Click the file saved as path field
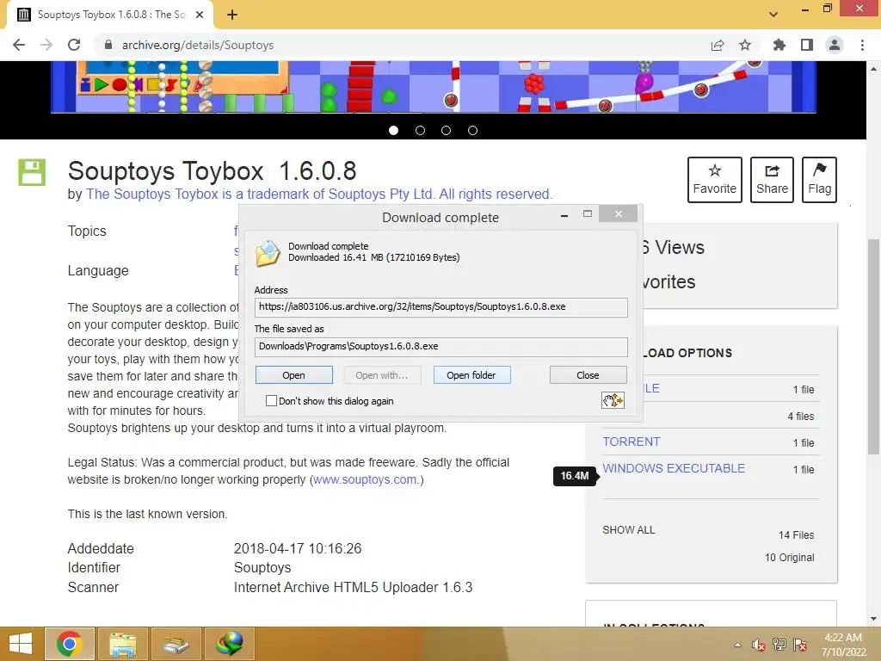 (x=441, y=347)
